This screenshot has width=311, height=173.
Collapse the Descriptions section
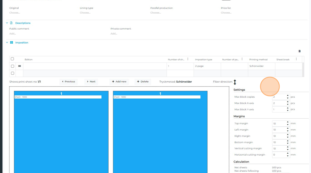click(7, 23)
